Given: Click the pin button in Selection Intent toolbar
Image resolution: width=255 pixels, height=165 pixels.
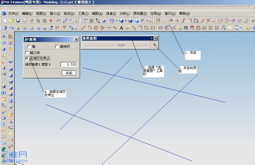Looking at the screenshot, I should point(154,45).
